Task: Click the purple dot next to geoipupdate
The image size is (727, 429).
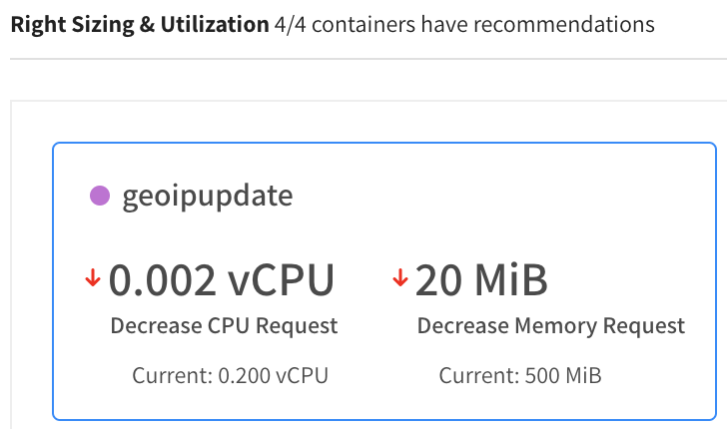Action: [x=100, y=196]
